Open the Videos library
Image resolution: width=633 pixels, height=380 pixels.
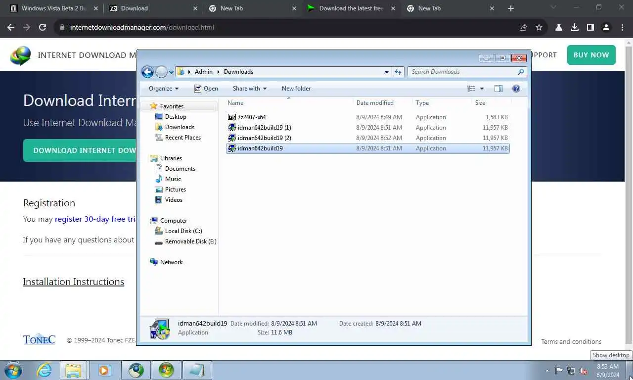pyautogui.click(x=174, y=200)
